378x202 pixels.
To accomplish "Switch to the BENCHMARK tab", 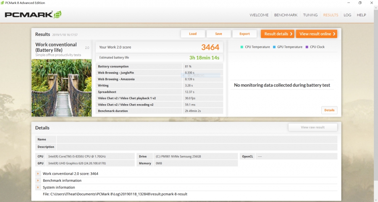I will (286, 15).
